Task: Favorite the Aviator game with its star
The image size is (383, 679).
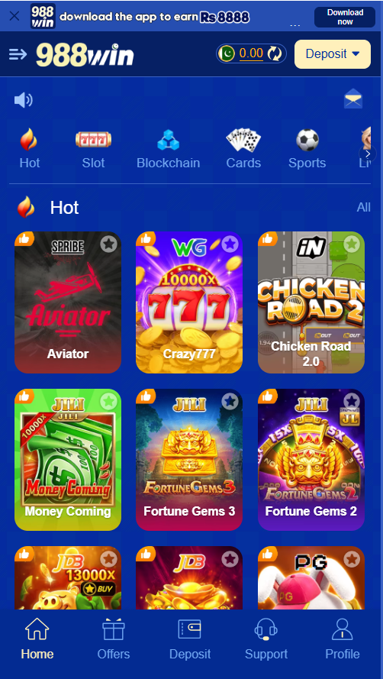Action: [108, 244]
